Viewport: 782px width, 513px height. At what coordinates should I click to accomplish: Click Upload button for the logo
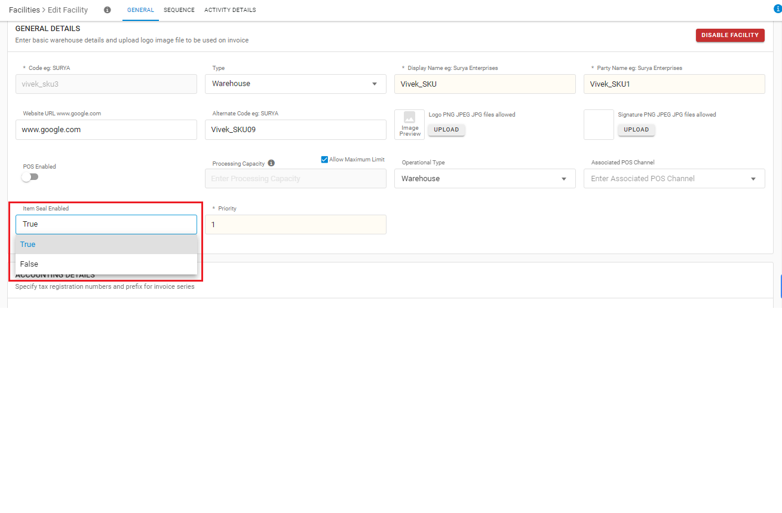[x=447, y=130]
